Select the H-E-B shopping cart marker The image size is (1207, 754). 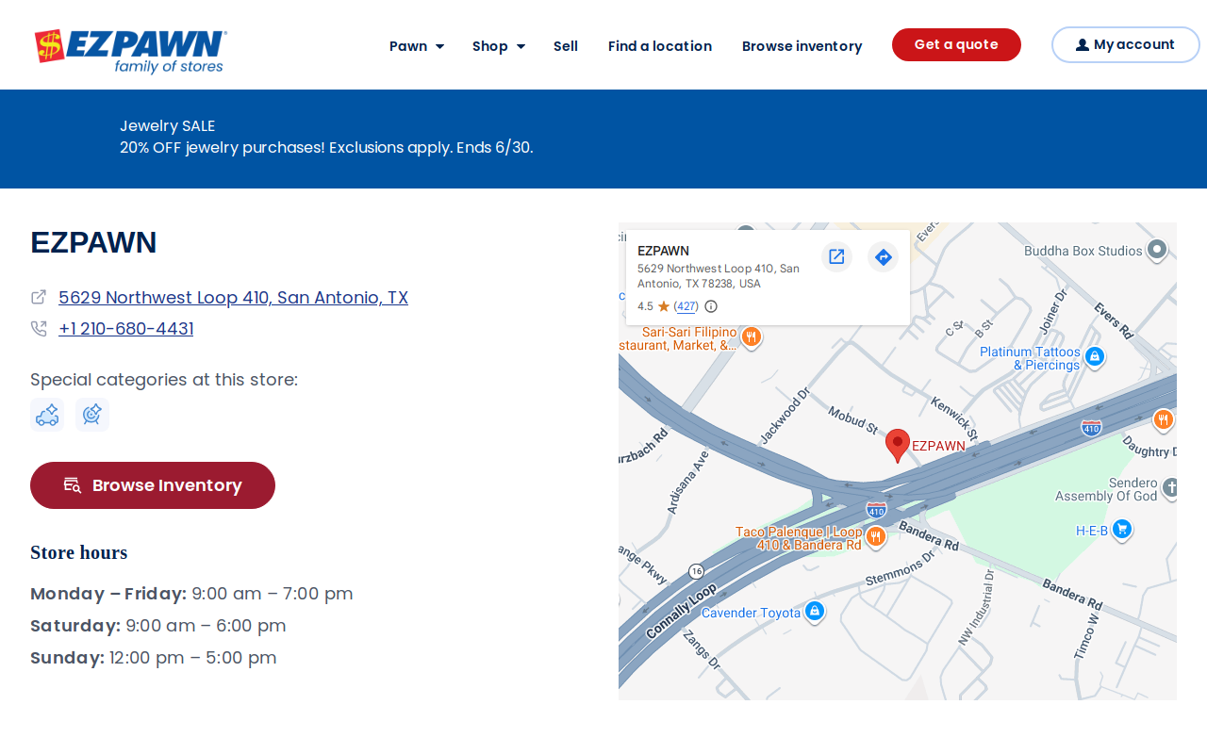tap(1121, 530)
